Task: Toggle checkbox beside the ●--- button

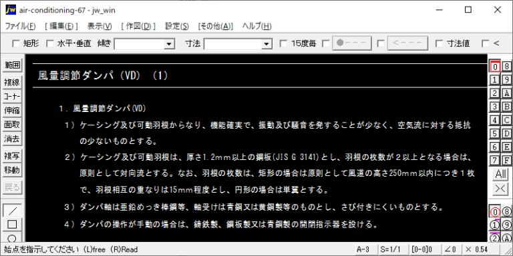Action: 326,43
